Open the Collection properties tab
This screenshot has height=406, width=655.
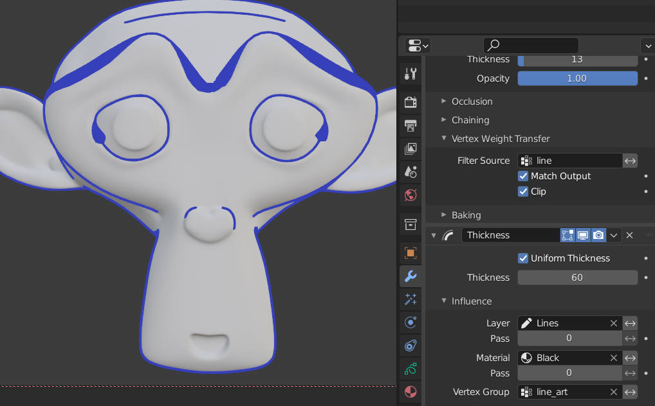pyautogui.click(x=411, y=224)
